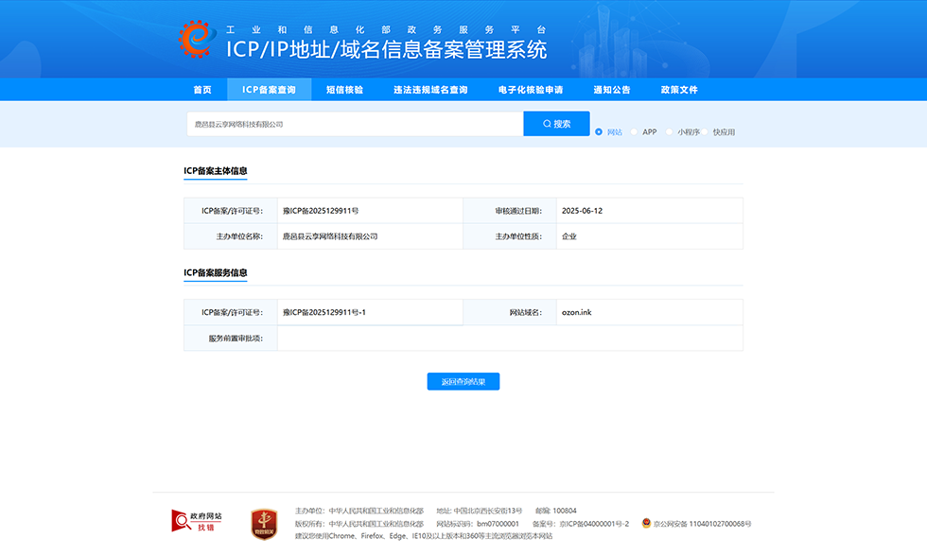Select the 网站 radio button
The image size is (927, 556).
click(x=599, y=130)
